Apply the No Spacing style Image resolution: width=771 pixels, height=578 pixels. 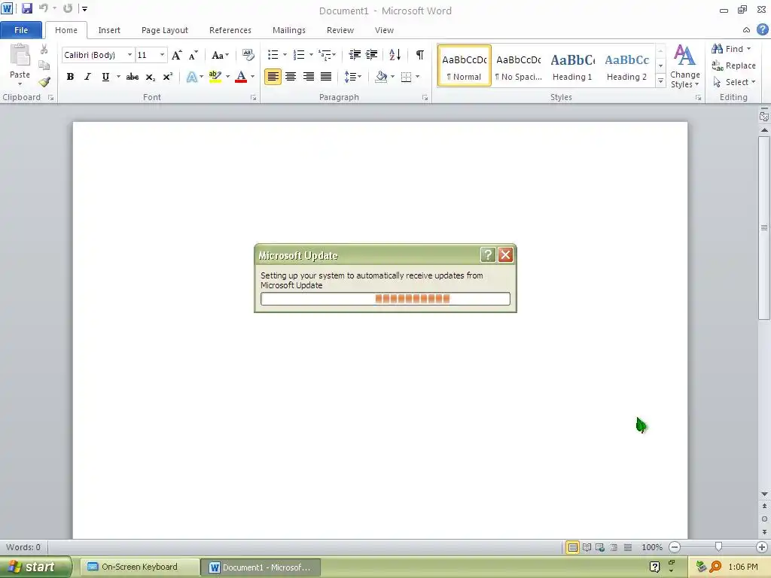click(x=518, y=66)
